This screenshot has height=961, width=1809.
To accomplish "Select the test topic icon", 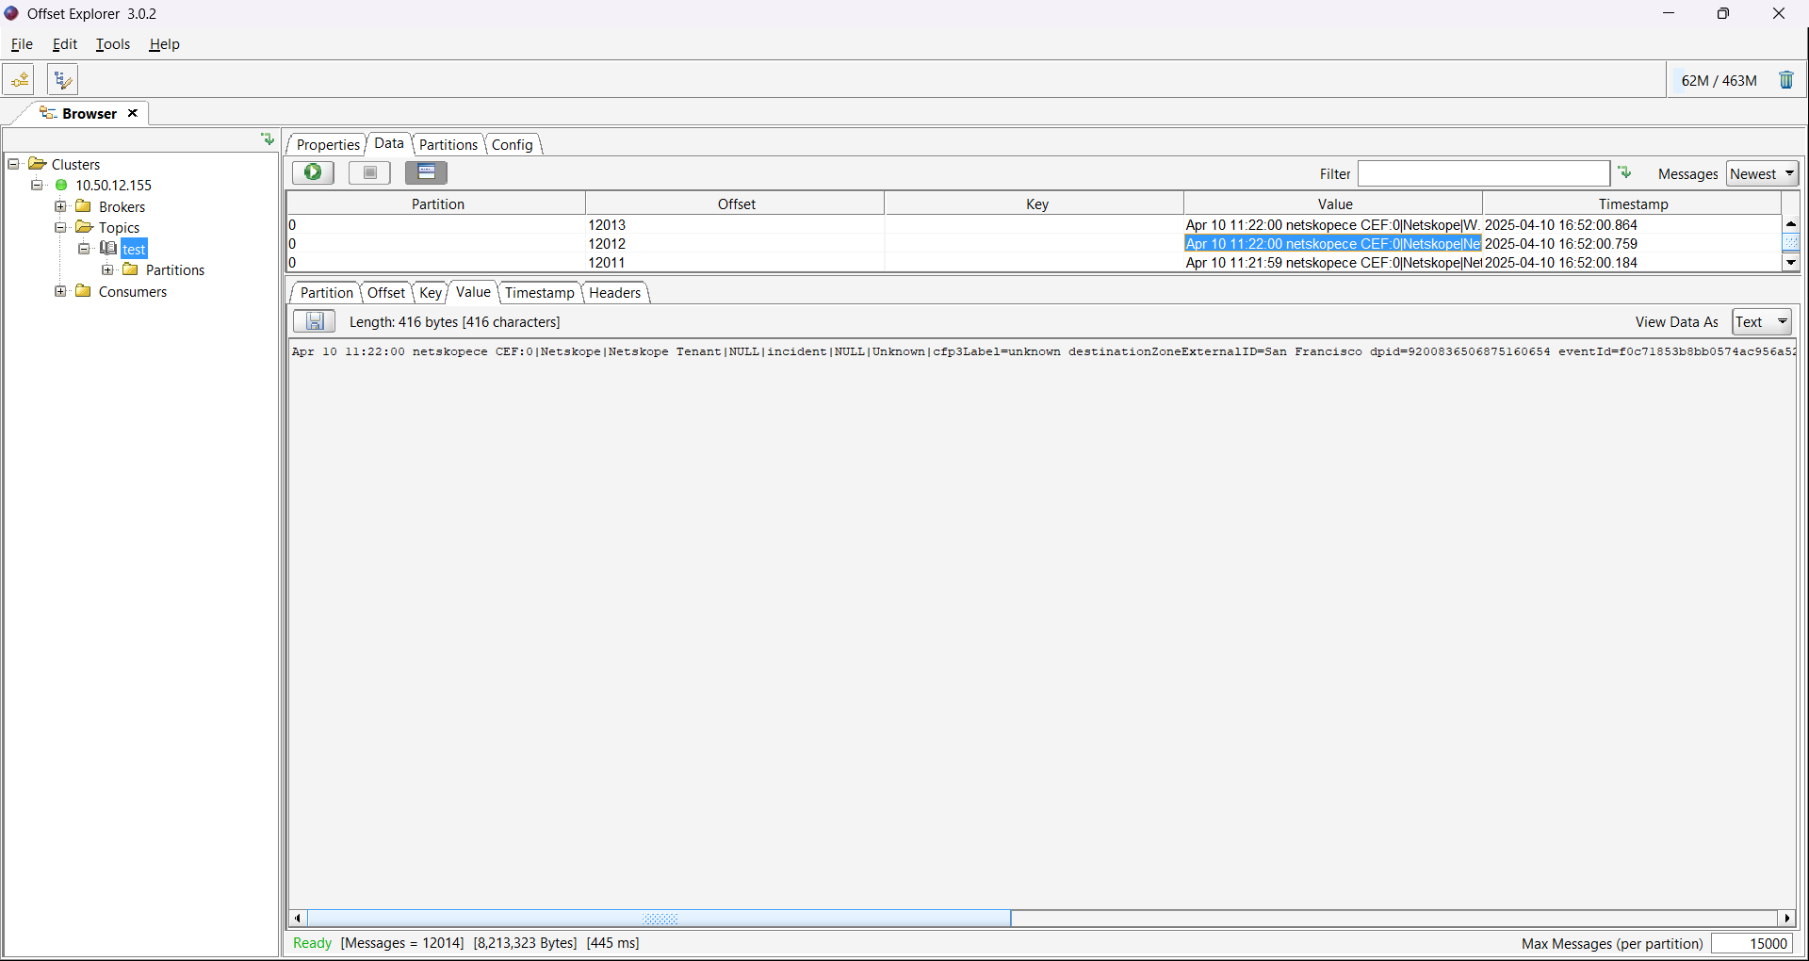I will coord(108,249).
